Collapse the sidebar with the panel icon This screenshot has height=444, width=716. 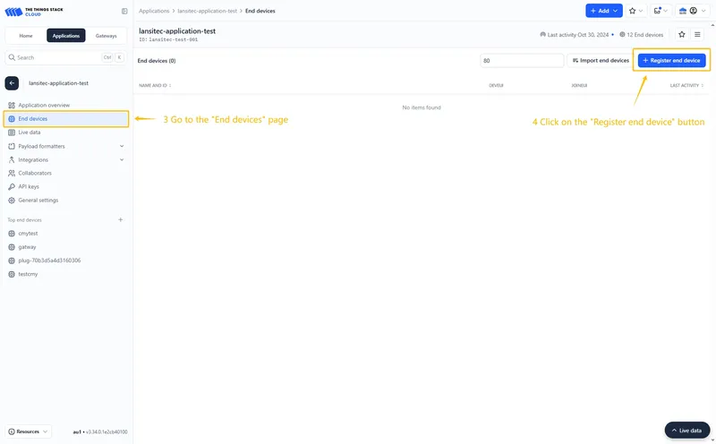coord(124,11)
